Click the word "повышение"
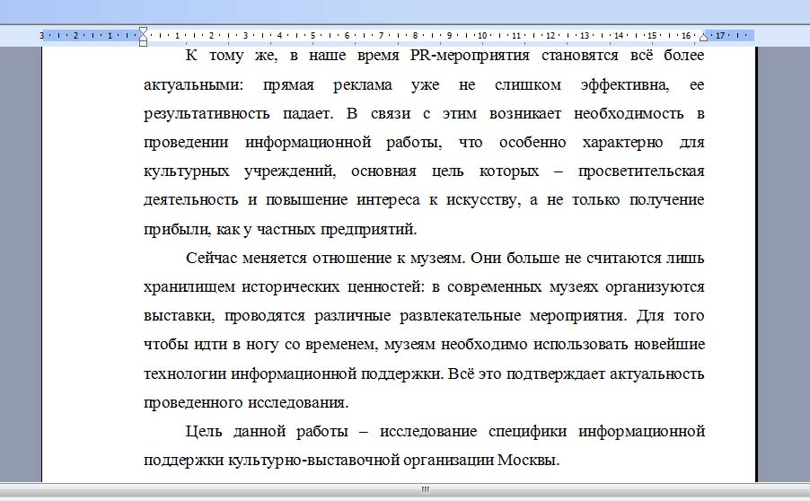This screenshot has width=810, height=501. coord(306,200)
